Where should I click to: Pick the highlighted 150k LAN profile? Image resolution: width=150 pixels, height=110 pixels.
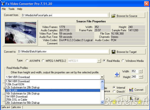pyautogui.click(x=53, y=90)
